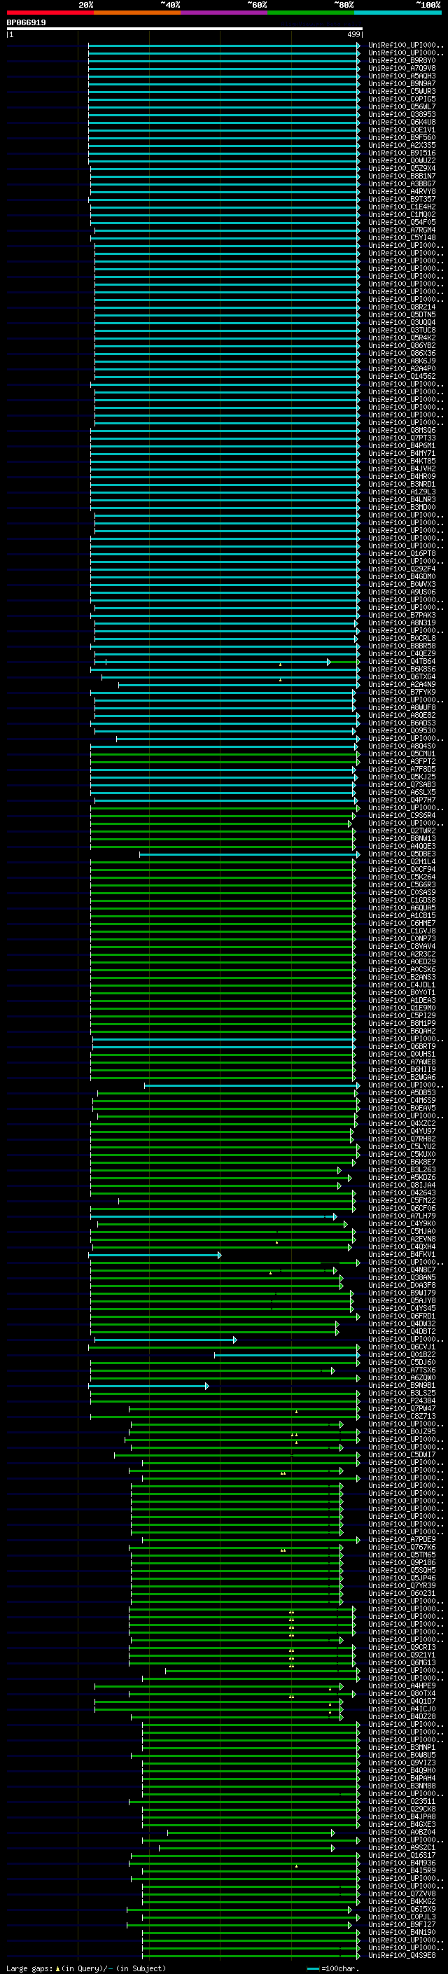Click the UniRef100_B7FYK9 entry

(x=401, y=692)
